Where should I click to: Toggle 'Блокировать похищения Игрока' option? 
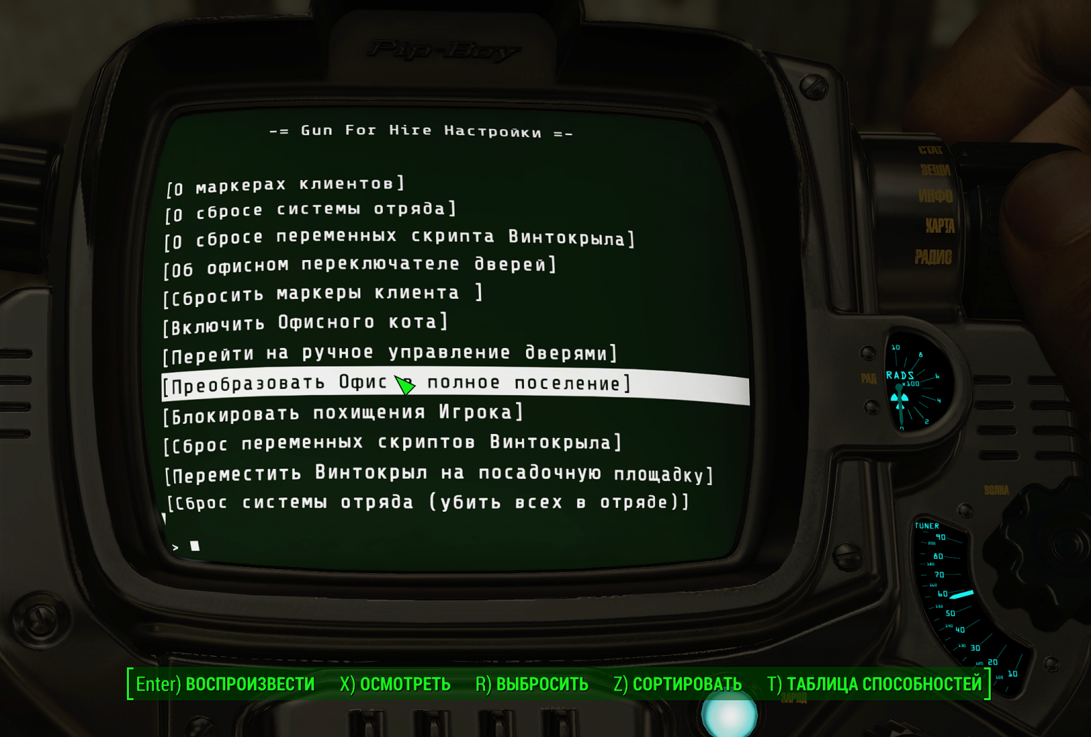[343, 414]
